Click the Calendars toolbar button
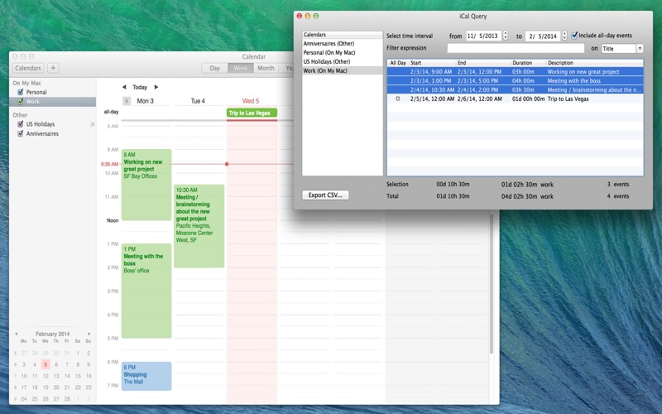This screenshot has height=414, width=662. (28, 68)
